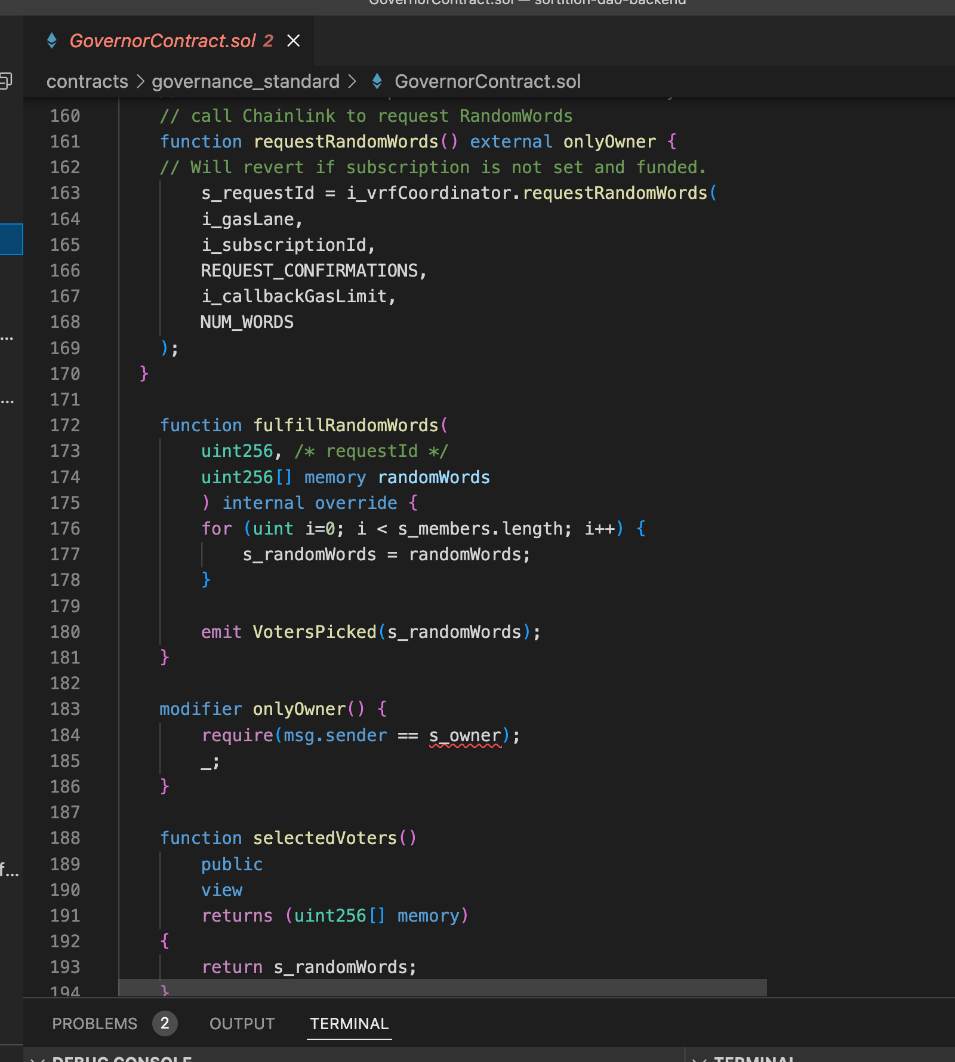This screenshot has height=1062, width=955.
Task: Click selectedVoters function name
Action: pos(325,838)
